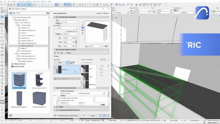
Task: Select the first knob style icon
Action: point(56,63)
